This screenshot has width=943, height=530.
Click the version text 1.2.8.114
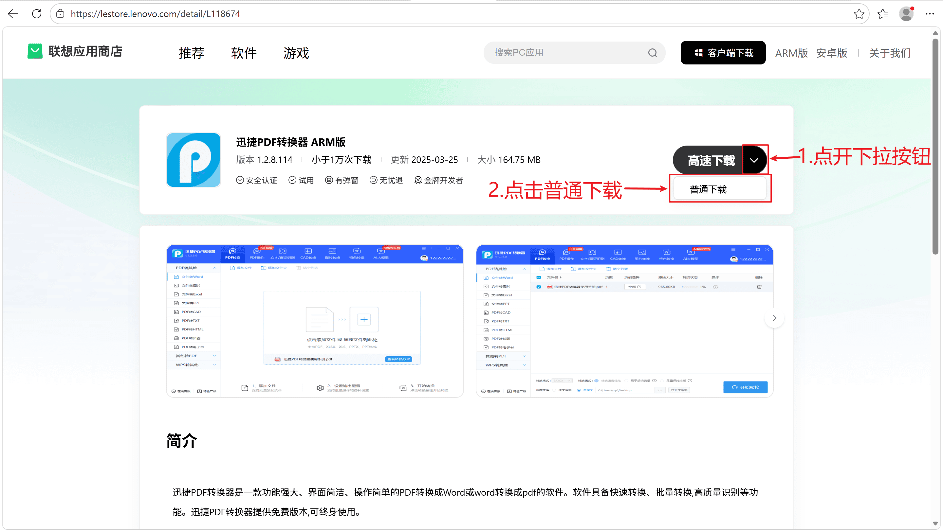point(275,159)
